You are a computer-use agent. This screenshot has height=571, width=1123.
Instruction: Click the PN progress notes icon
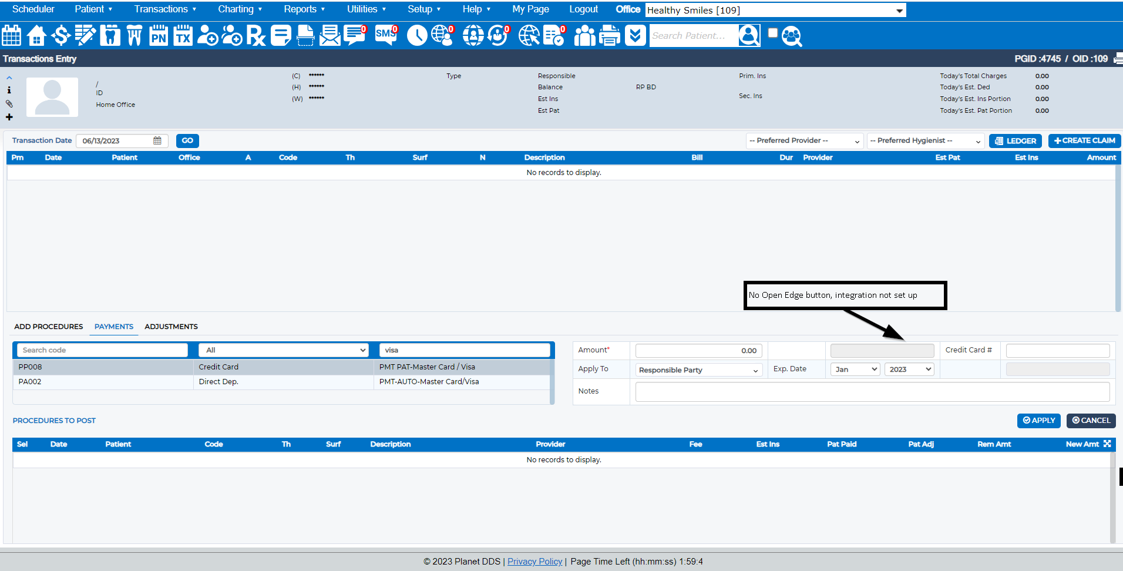coord(159,36)
